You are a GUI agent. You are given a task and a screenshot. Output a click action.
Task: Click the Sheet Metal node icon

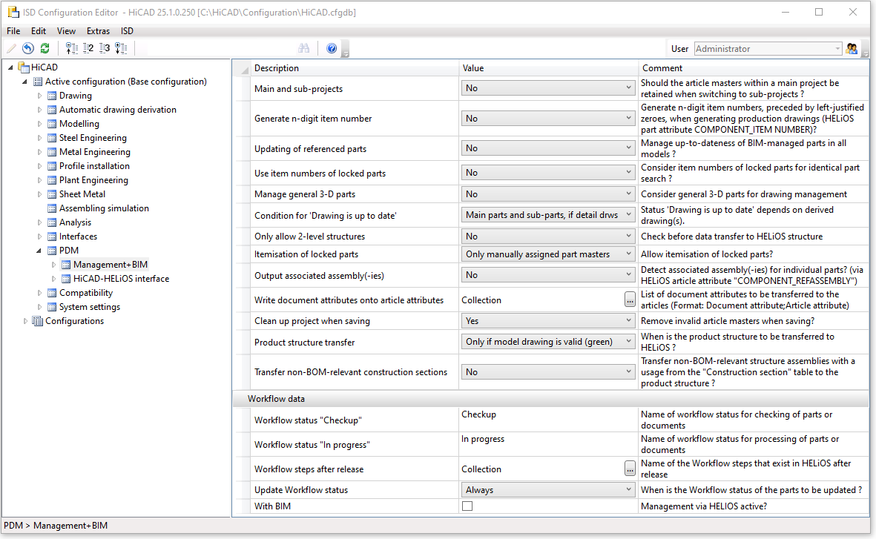[52, 194]
